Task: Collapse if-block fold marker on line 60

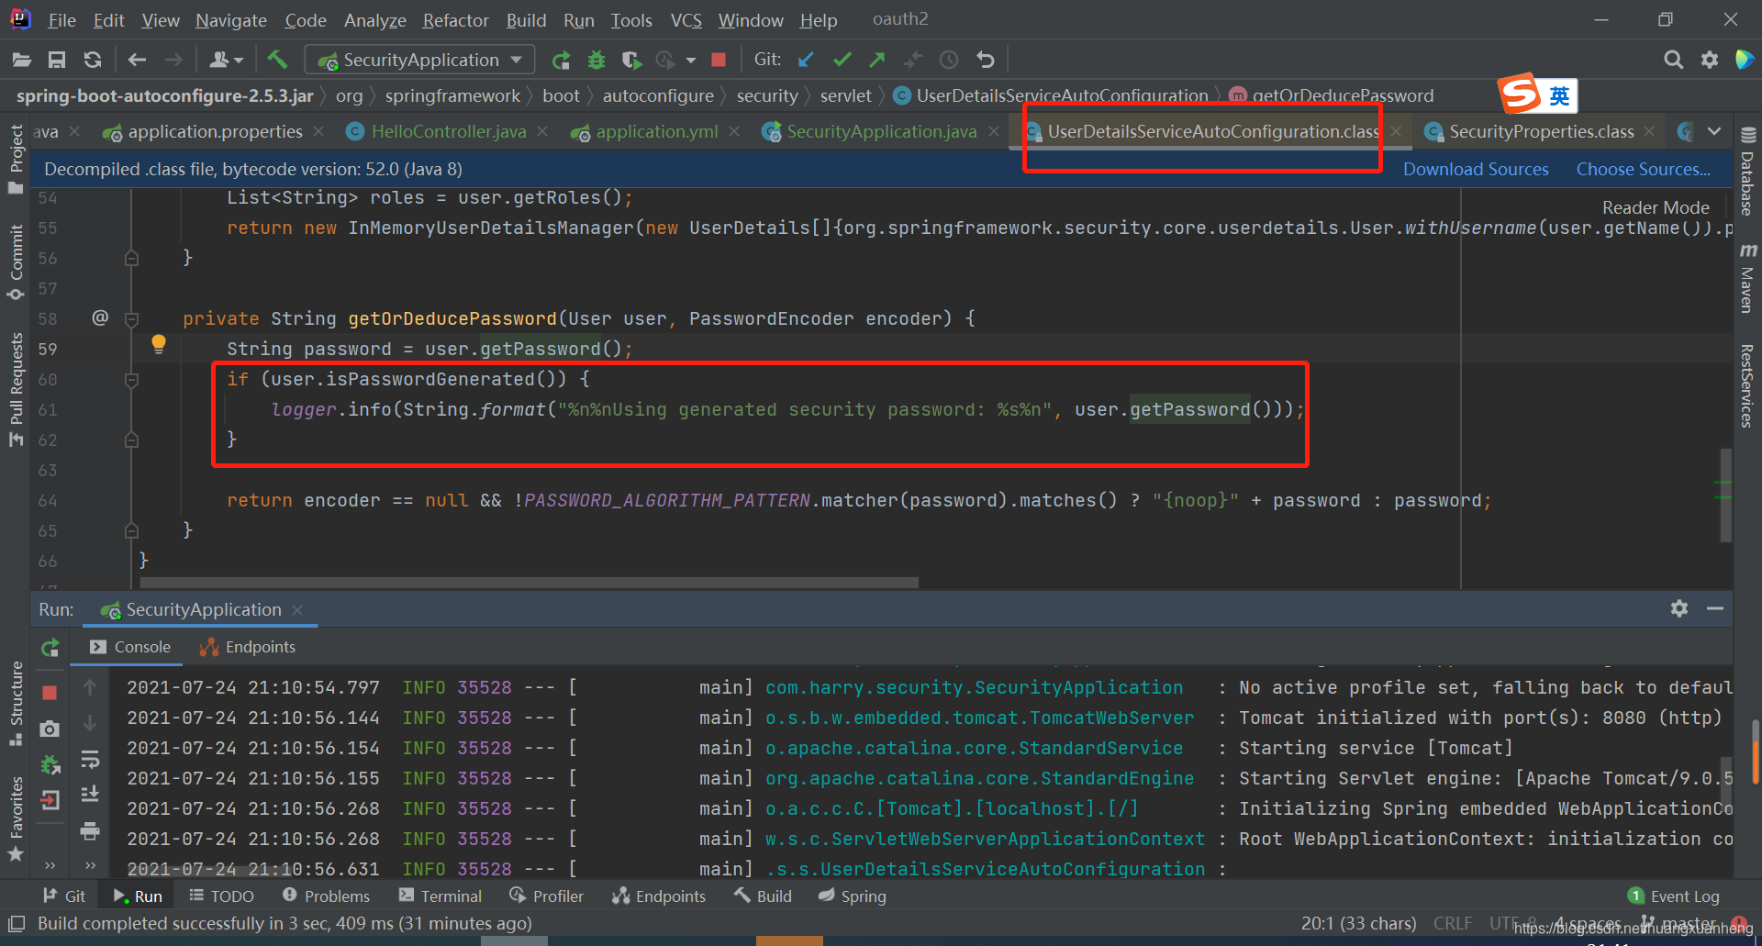Action: 131,380
